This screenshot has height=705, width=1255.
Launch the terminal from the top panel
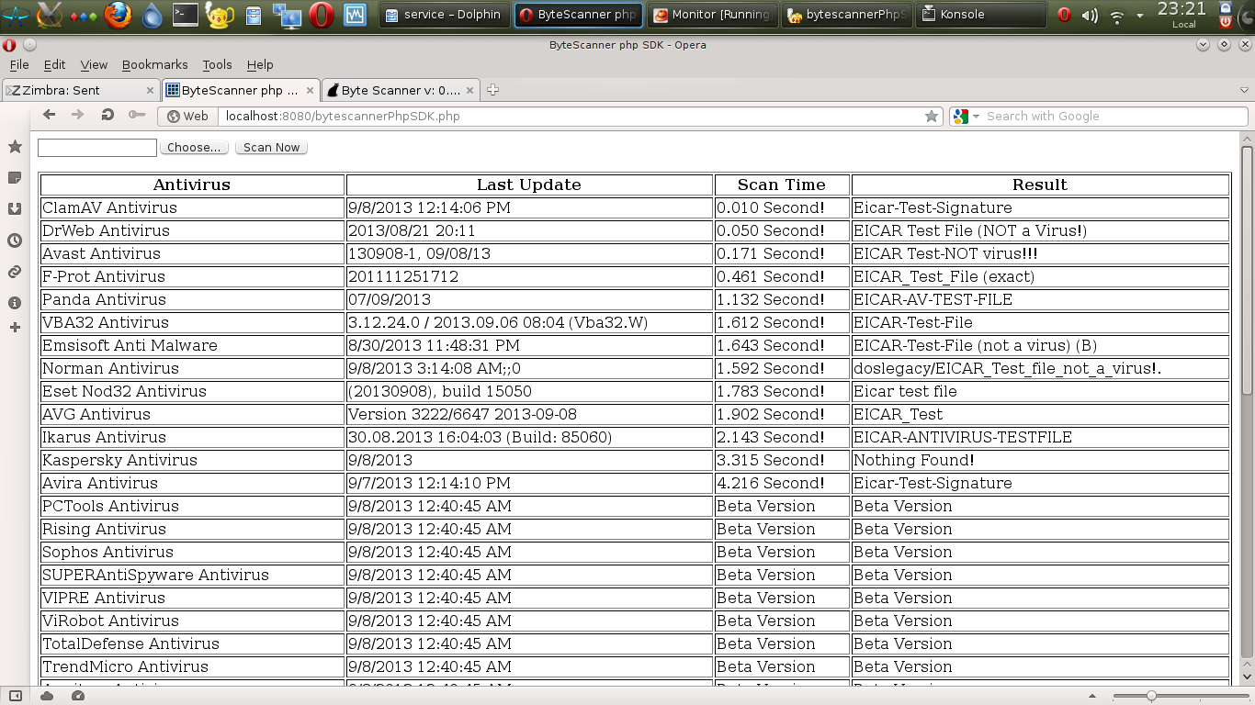click(x=186, y=15)
